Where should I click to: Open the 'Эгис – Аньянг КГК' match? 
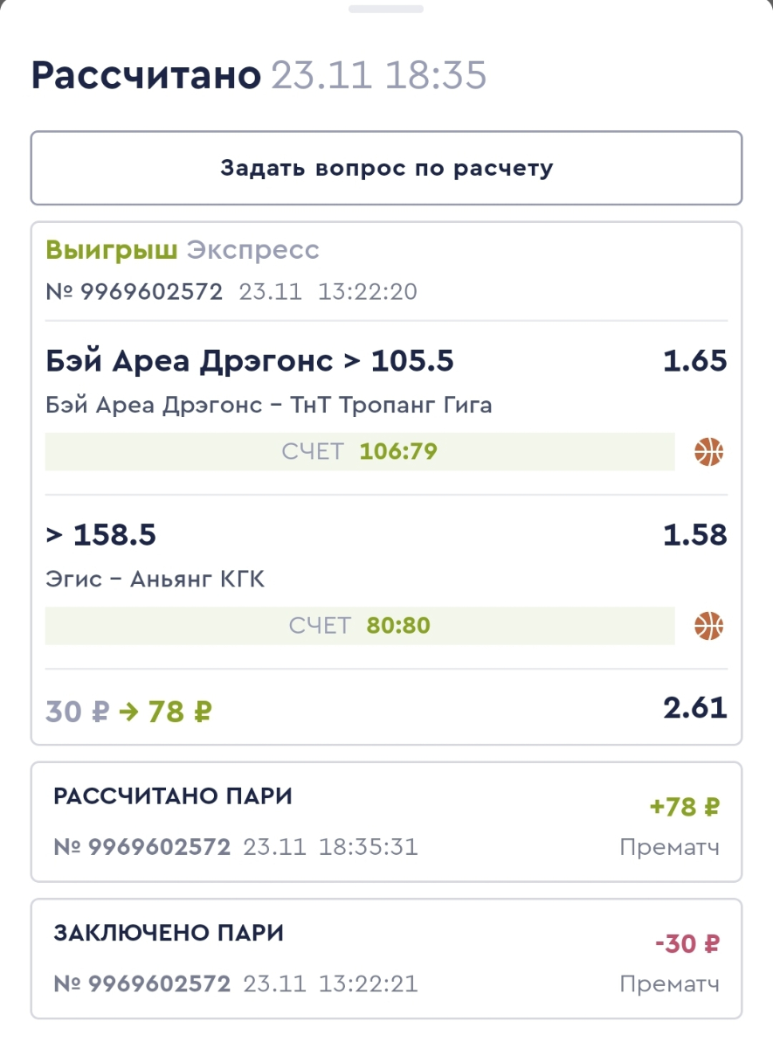point(155,579)
